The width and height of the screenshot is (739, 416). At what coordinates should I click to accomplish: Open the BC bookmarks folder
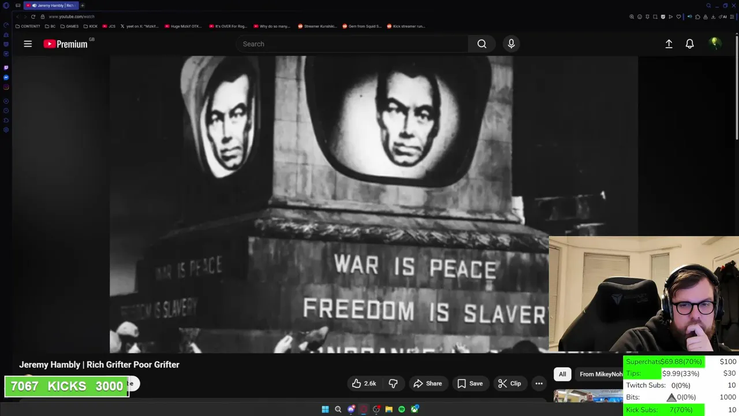pos(50,26)
